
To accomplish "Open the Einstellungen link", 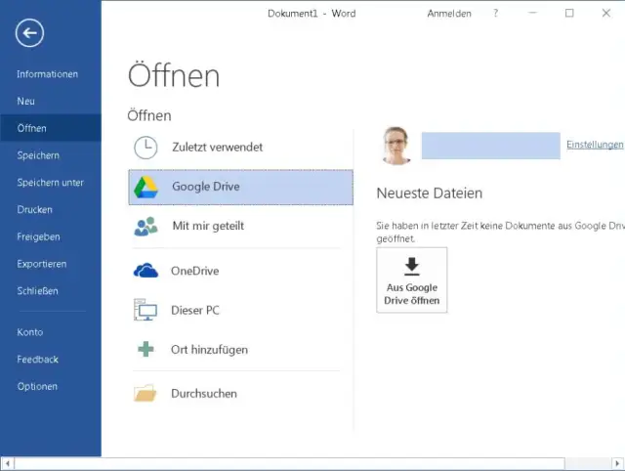I will pos(594,145).
